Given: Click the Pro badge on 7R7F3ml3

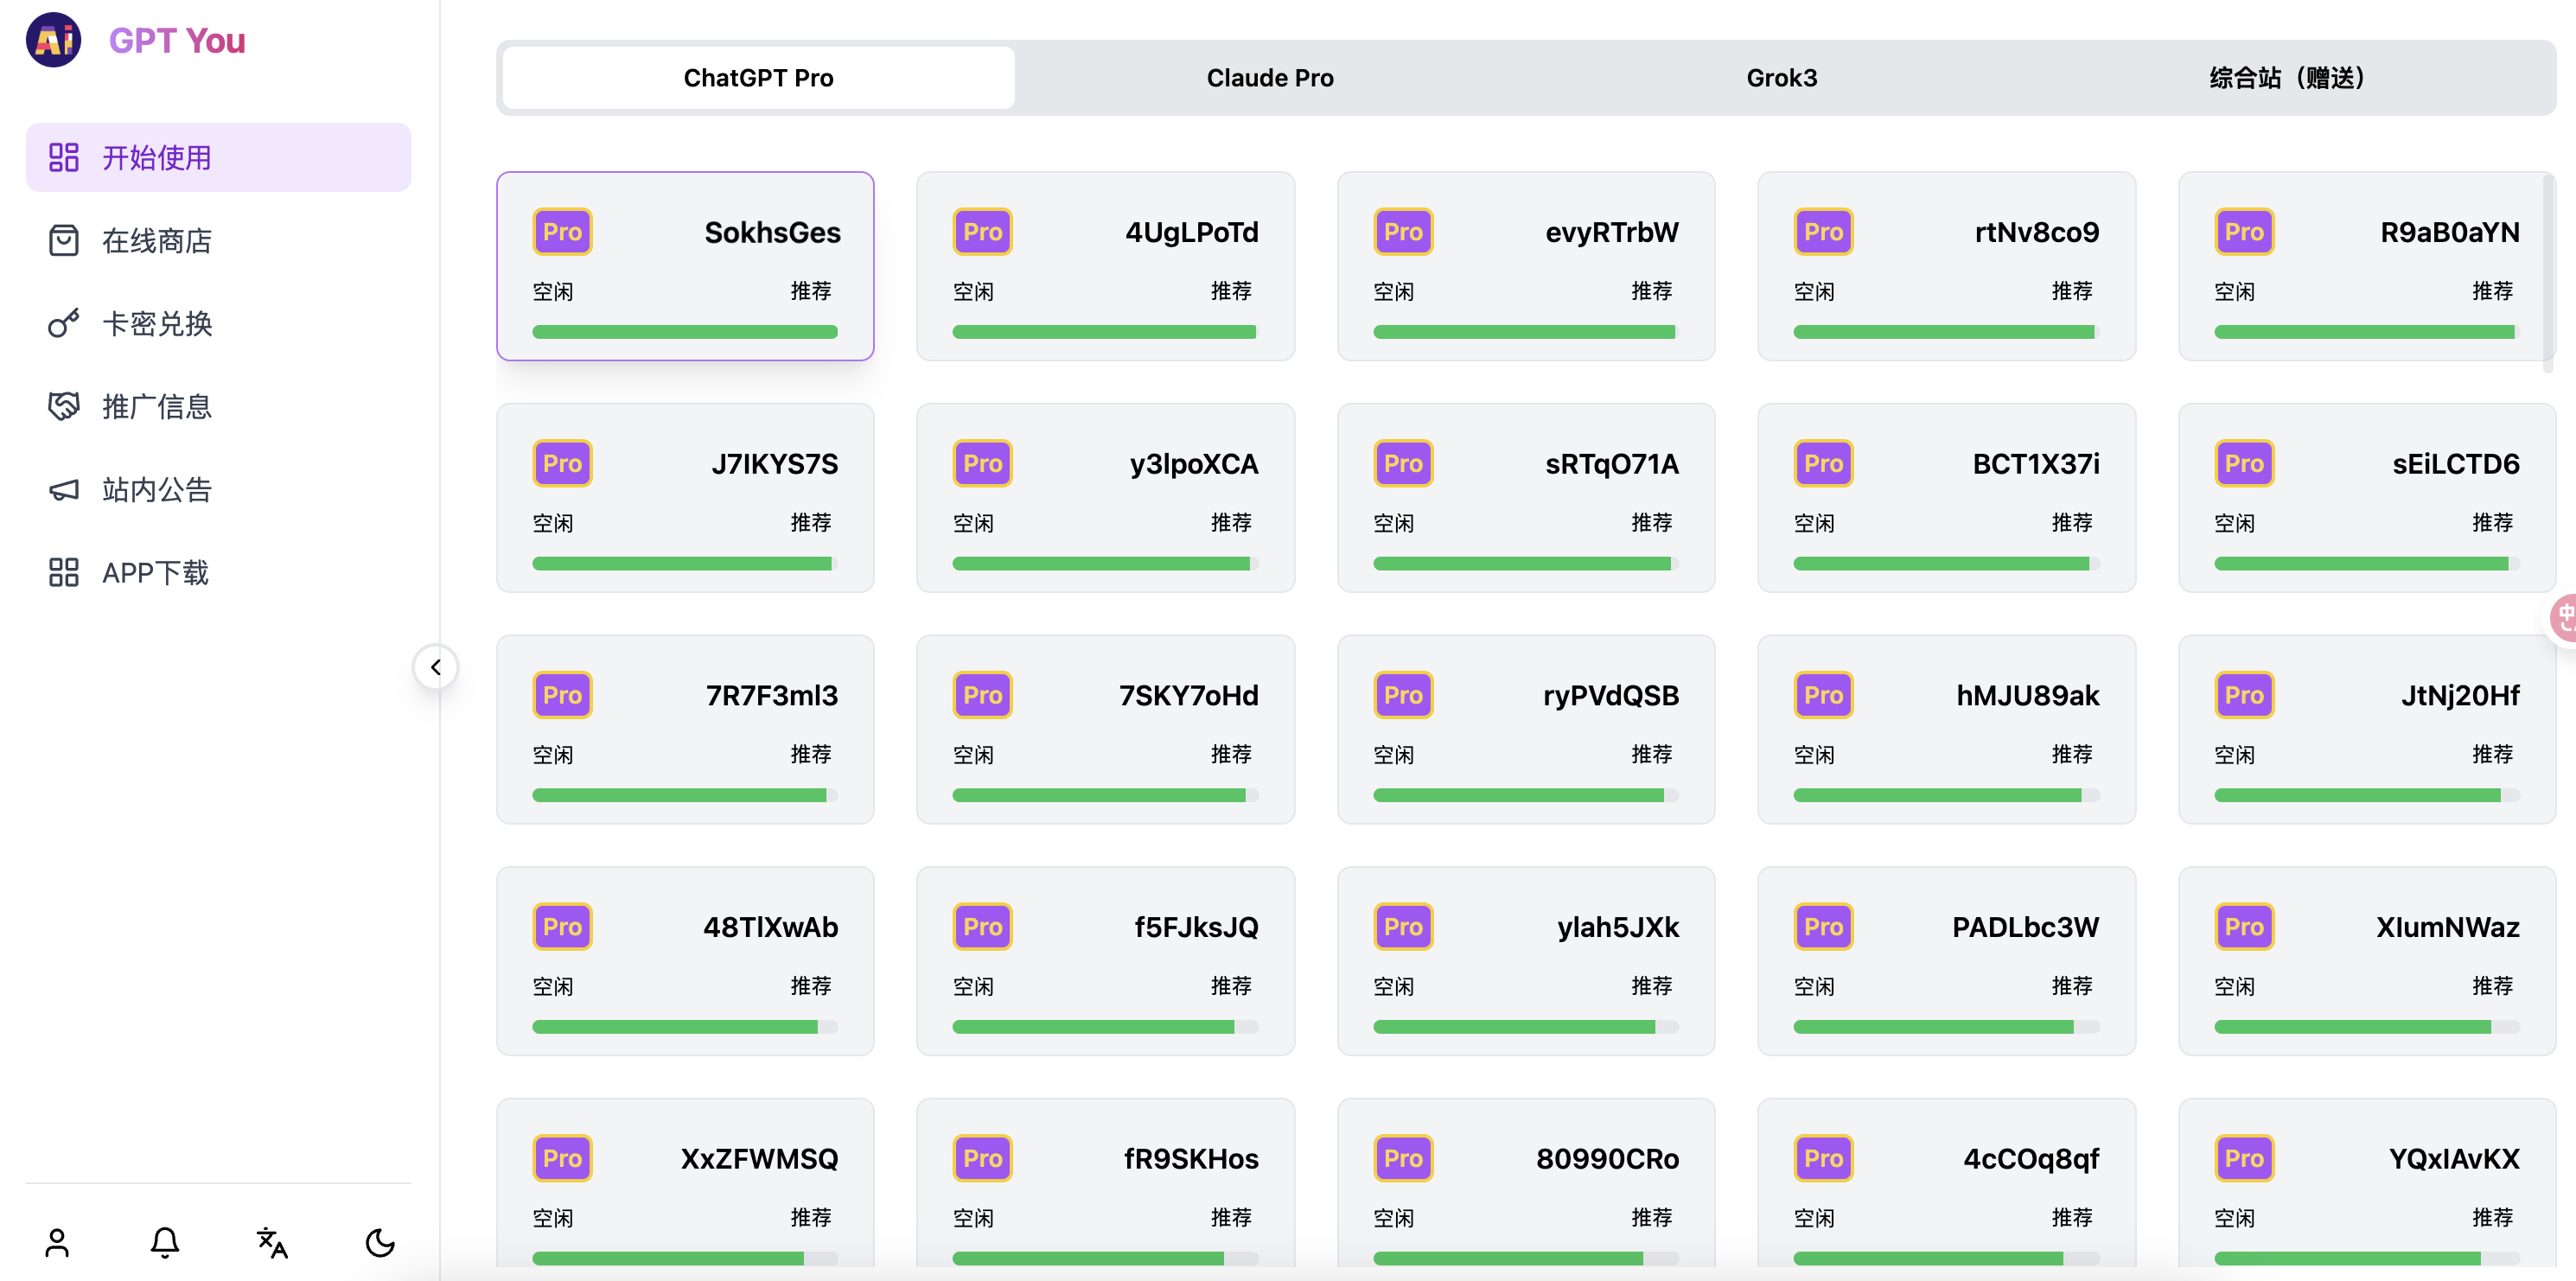Looking at the screenshot, I should point(562,695).
